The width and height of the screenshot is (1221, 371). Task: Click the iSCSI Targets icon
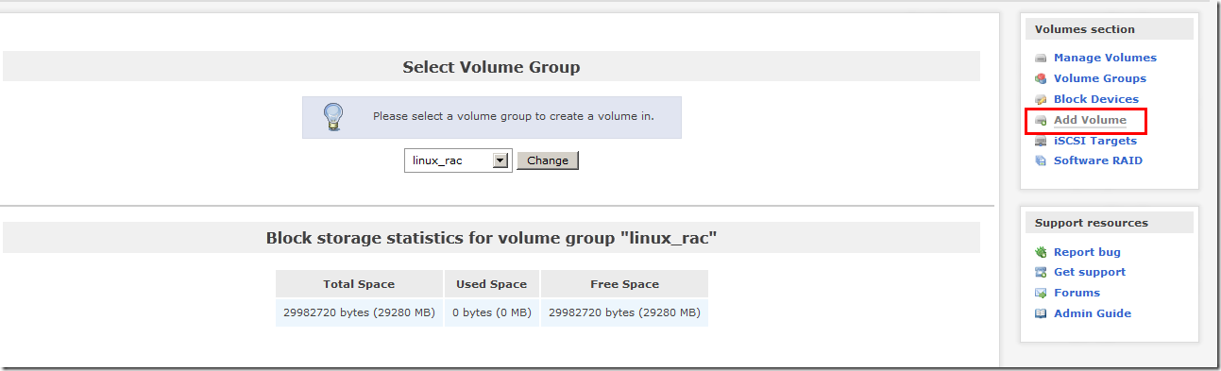[1041, 142]
